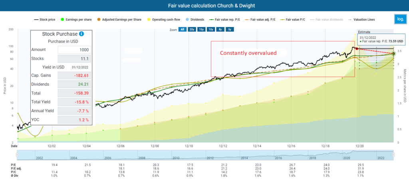The width and height of the screenshot is (409, 179).
Task: Click the Total value -158.39
Action: [x=74, y=93]
